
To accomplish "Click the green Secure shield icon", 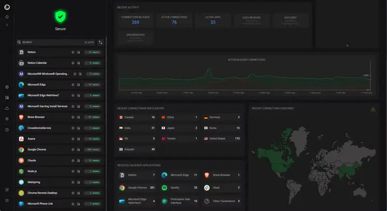I will pos(60,17).
